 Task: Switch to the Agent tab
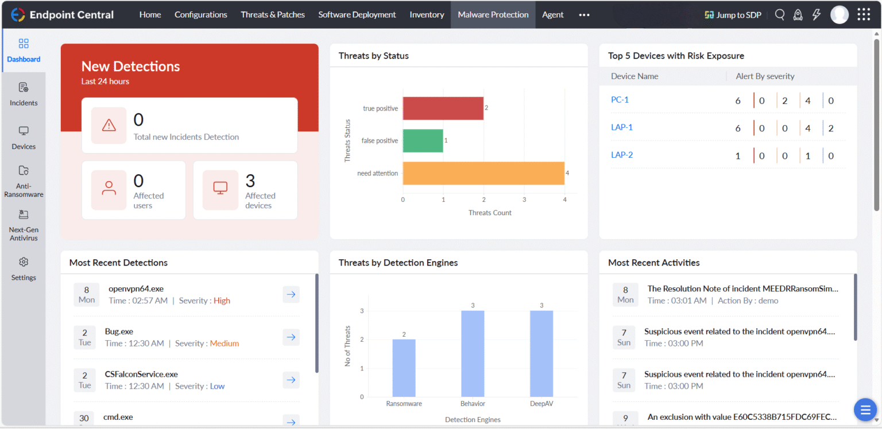(553, 15)
